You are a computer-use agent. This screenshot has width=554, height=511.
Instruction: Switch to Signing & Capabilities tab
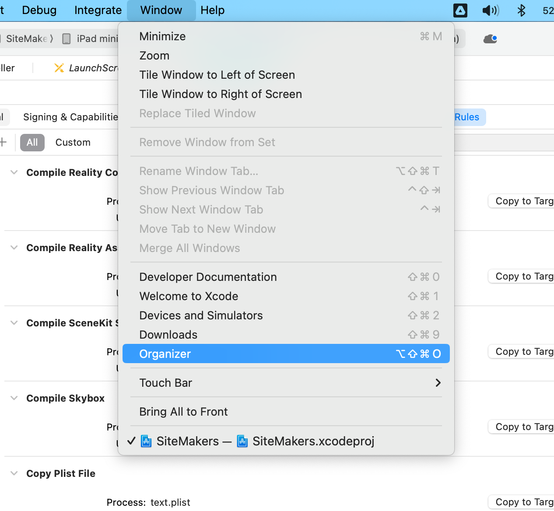pos(70,117)
